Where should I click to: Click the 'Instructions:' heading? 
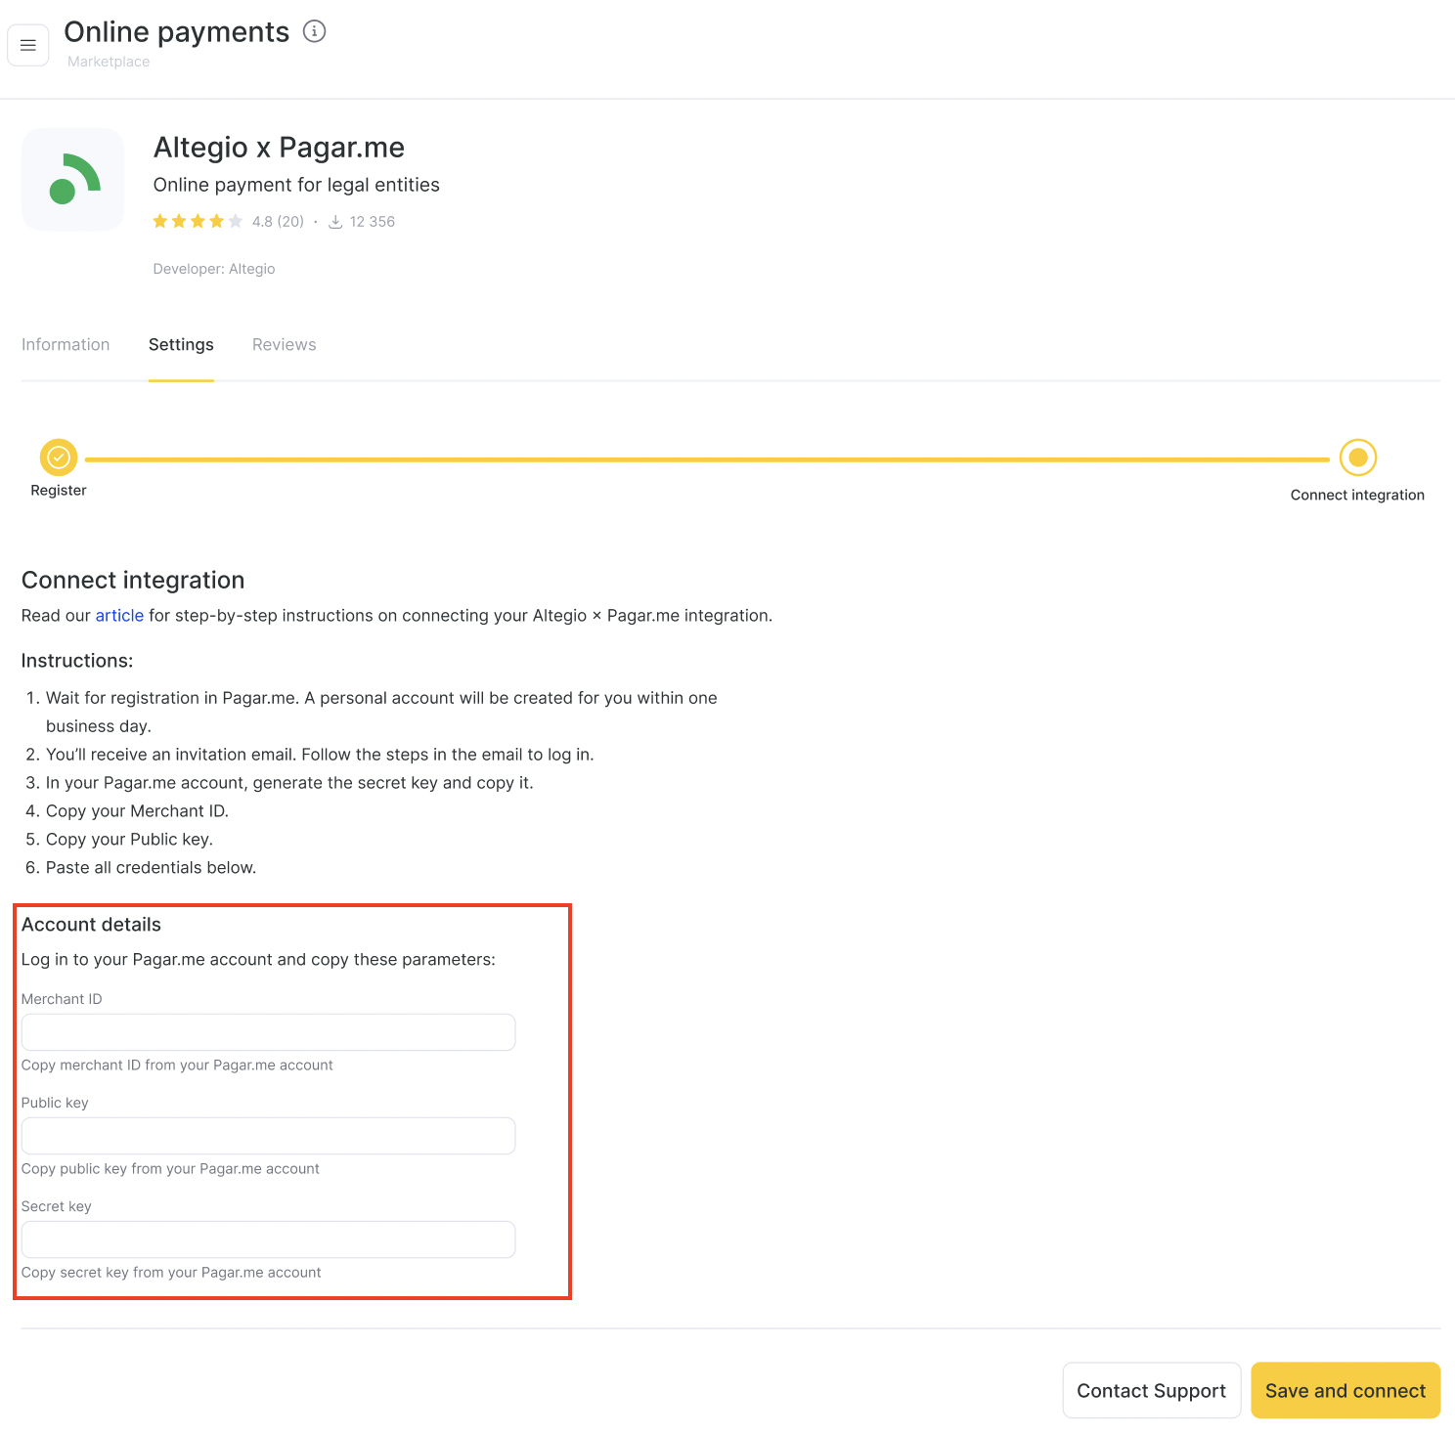77,661
